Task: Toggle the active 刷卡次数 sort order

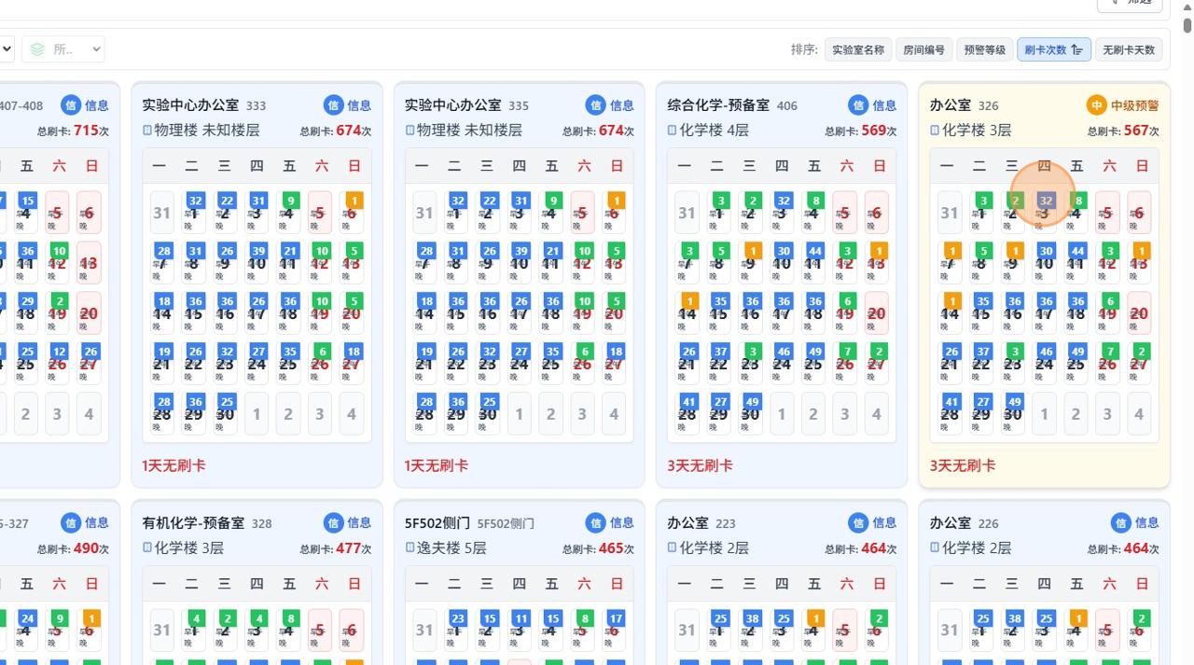Action: (x=1054, y=49)
